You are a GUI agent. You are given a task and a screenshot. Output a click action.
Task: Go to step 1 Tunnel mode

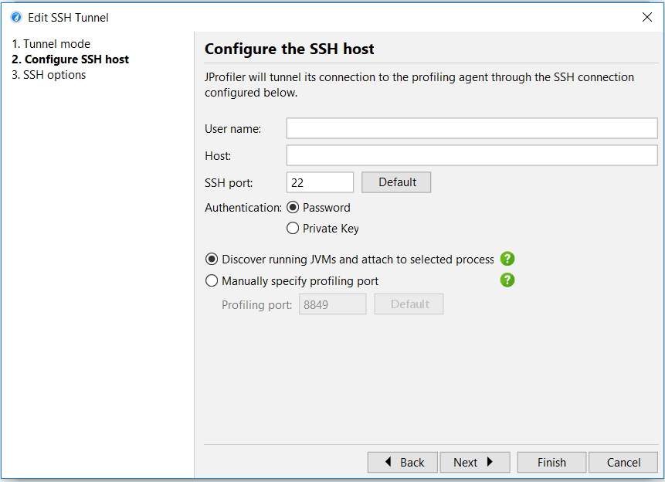(x=51, y=44)
